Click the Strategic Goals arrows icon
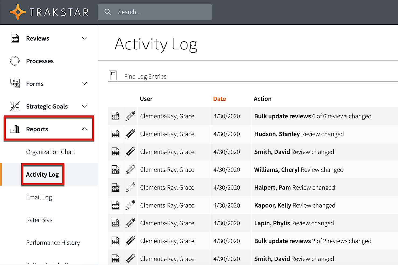398x265 pixels. [15, 106]
